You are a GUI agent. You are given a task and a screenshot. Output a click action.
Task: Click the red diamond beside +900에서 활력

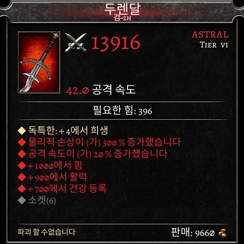pyautogui.click(x=22, y=177)
